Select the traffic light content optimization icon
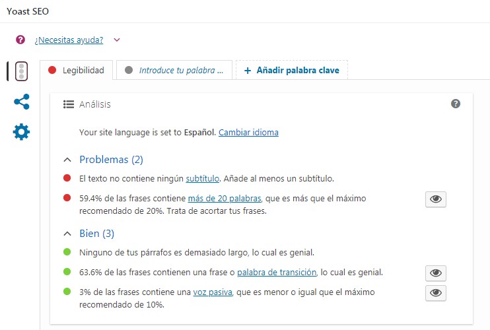Screen dimensions: 490x330 tap(21, 71)
